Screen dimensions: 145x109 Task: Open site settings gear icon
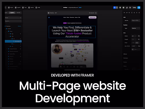pyautogui.click(x=124, y=8)
